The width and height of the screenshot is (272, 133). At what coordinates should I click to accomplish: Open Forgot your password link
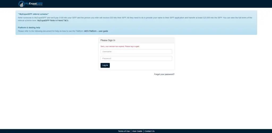pos(164,74)
